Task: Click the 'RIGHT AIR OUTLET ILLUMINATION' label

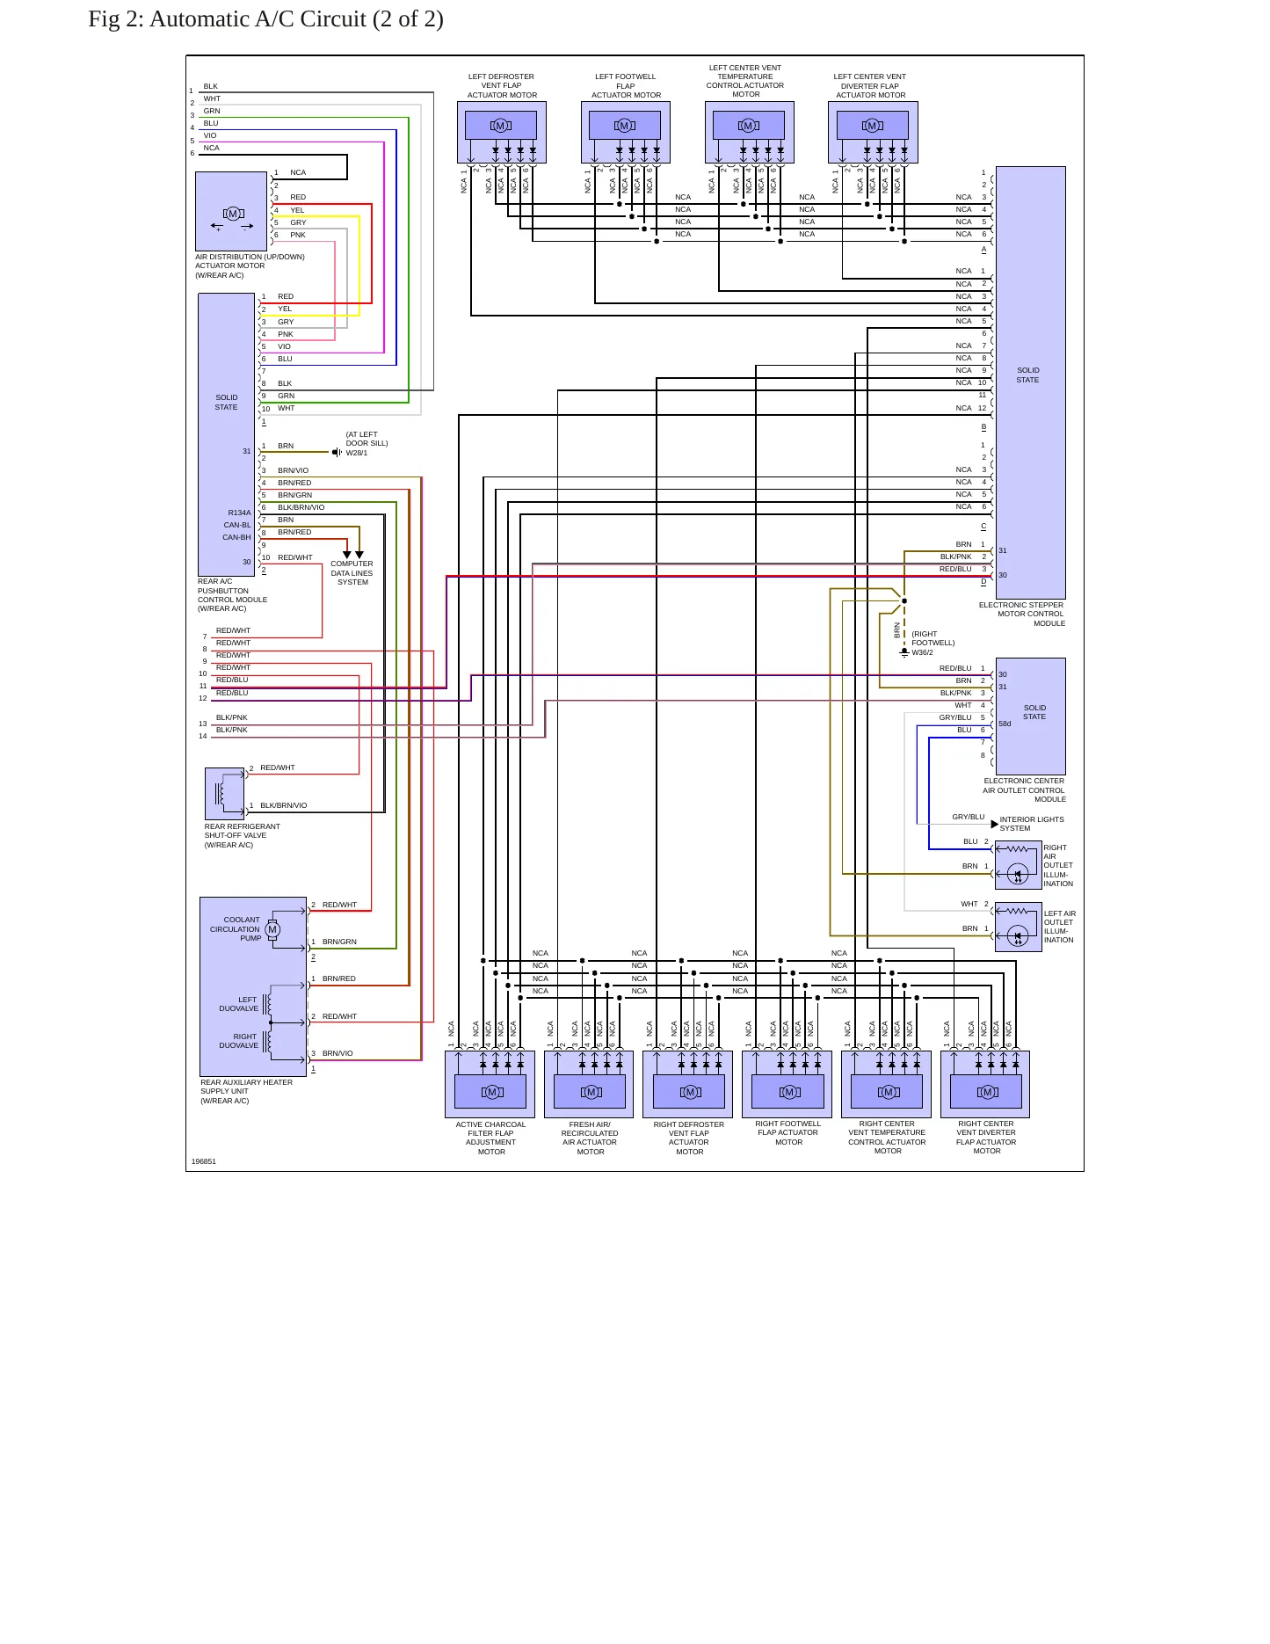Action: click(x=1058, y=865)
